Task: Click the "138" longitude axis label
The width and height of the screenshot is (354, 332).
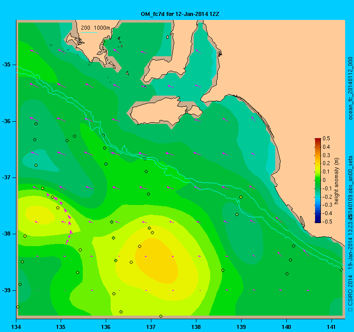Action: coord(196,327)
